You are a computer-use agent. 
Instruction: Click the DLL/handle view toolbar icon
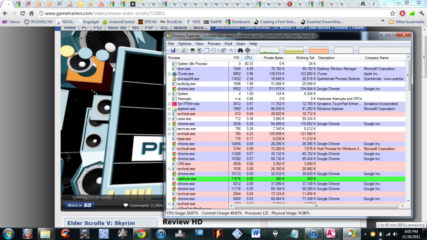(x=214, y=51)
